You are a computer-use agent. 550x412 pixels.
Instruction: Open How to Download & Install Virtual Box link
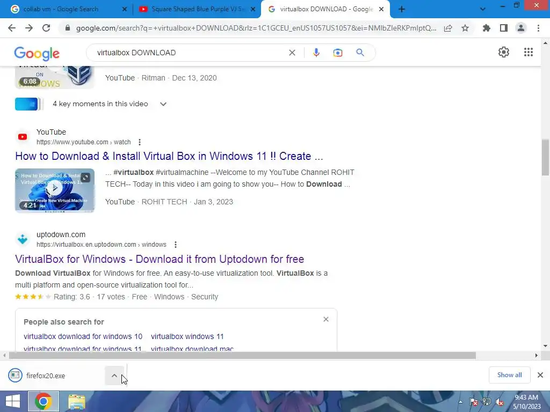[169, 156]
